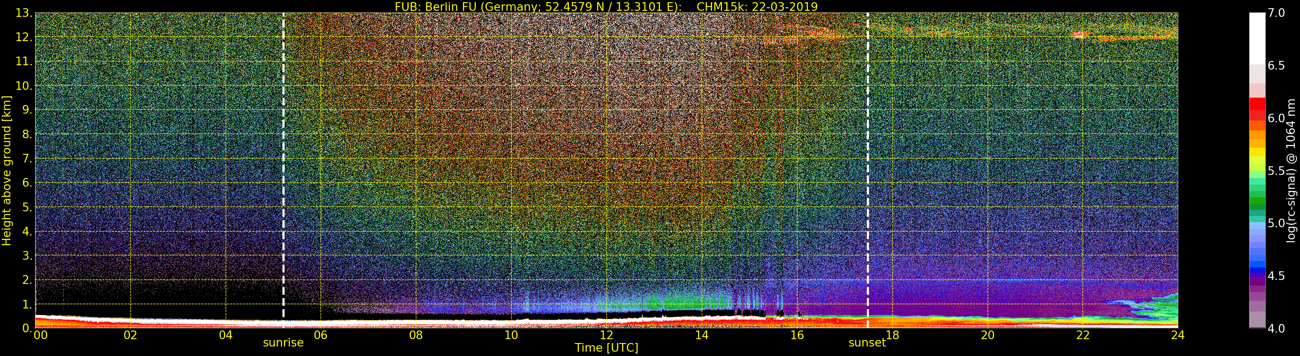Click the "sunrise" label below the time axis
This screenshot has width=1300, height=356.
(x=283, y=343)
